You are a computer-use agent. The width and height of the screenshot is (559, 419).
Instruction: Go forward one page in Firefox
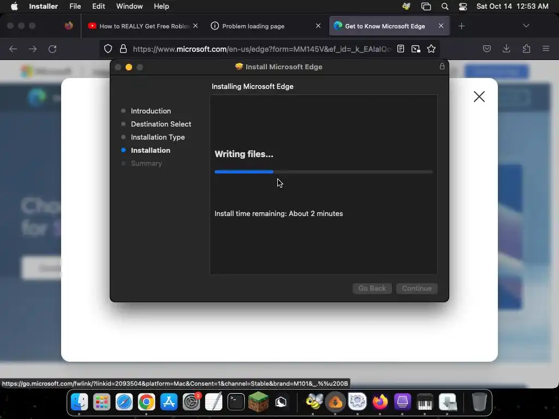point(33,49)
